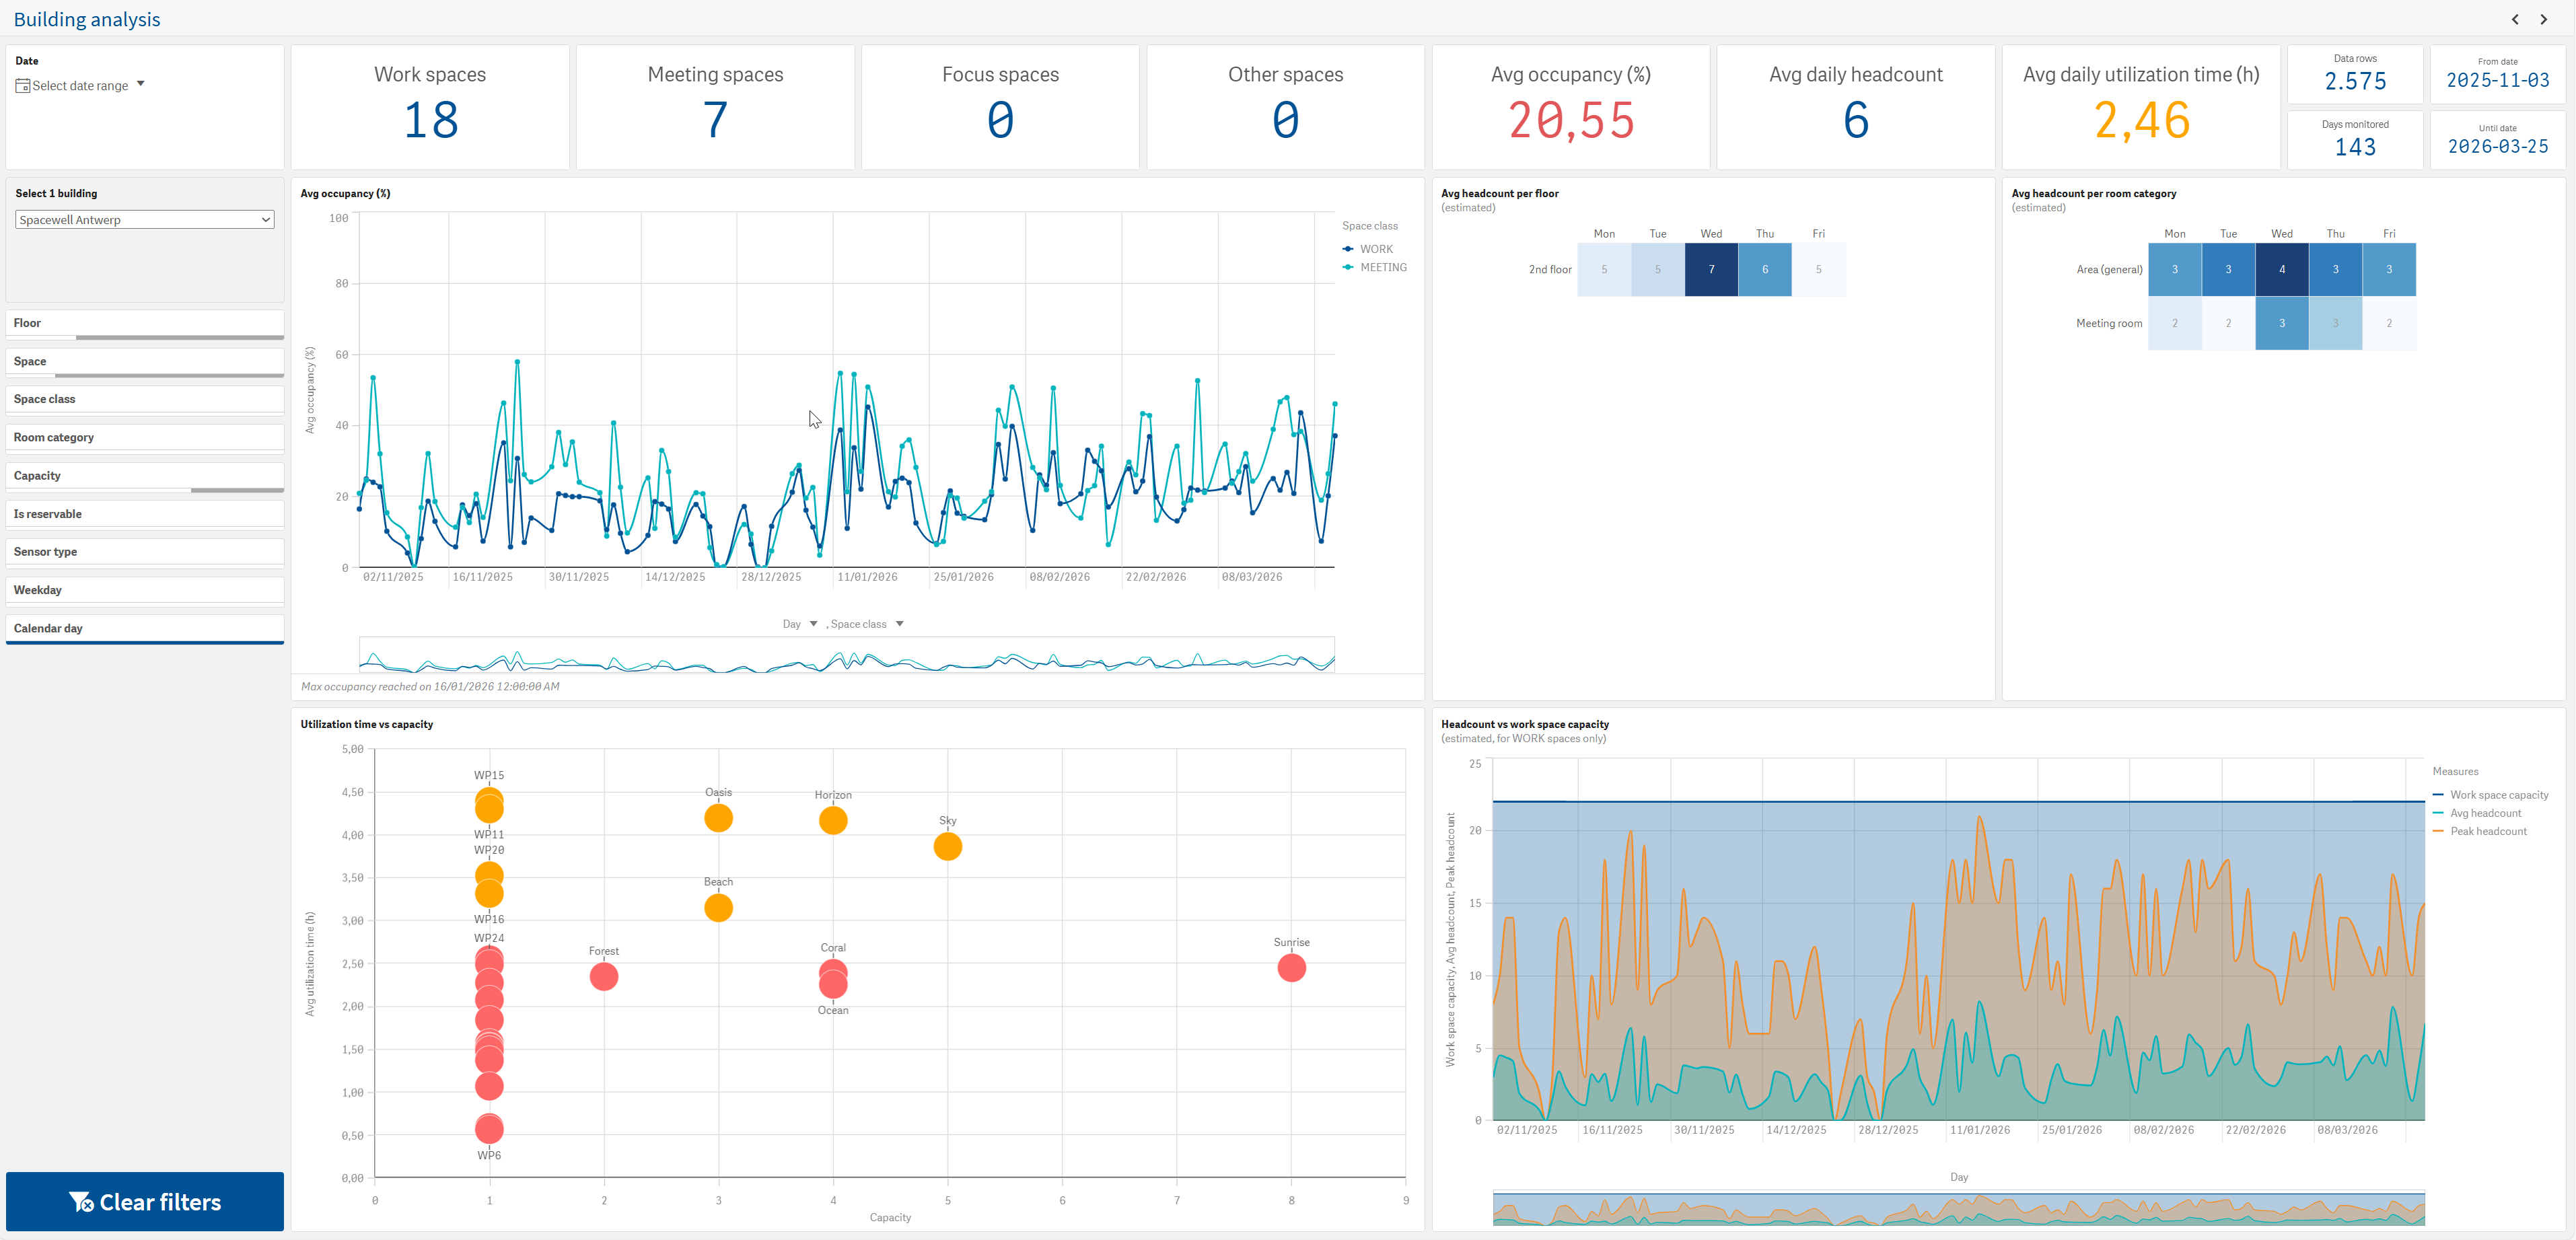Image resolution: width=2576 pixels, height=1240 pixels.
Task: Click the occupancy chart mini range slider
Action: click(847, 655)
